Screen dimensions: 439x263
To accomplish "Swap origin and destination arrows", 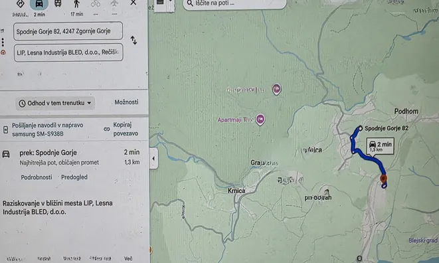I will (134, 41).
